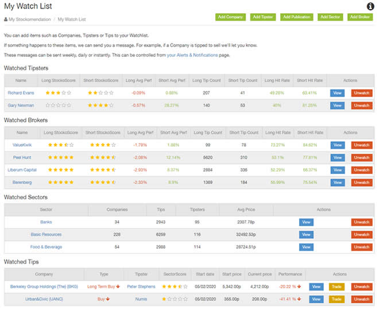Open the Alerts & Notifications page link
This screenshot has height=310, width=379.
[x=192, y=55]
